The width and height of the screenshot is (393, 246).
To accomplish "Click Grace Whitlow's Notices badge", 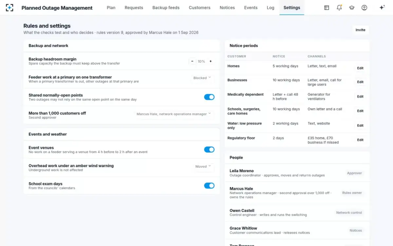I will pyautogui.click(x=356, y=230).
